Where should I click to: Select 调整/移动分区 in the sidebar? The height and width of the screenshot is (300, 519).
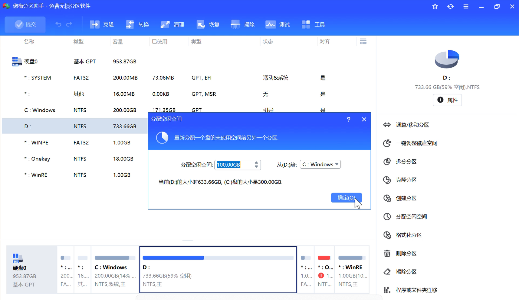[x=406, y=125]
